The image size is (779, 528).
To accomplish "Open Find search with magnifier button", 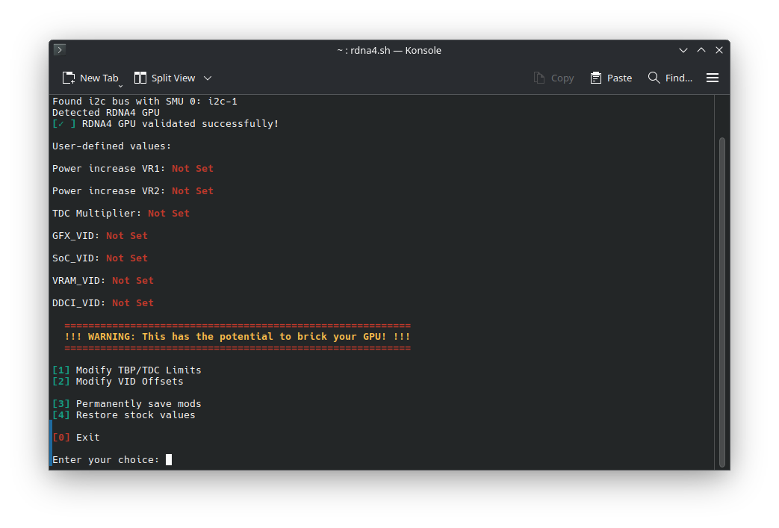I will 670,78.
